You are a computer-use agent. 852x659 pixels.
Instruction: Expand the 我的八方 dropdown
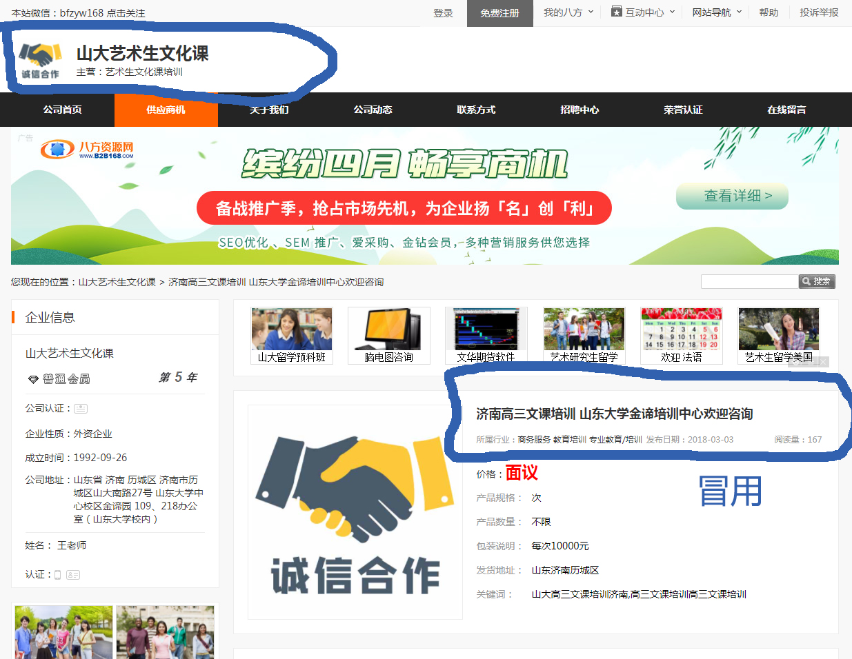click(568, 12)
